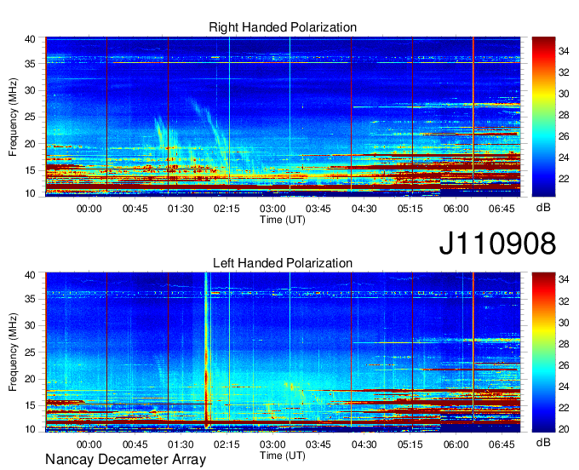579x470 pixels.
Task: Click the dB label under the bottom colorbar
Action: click(543, 442)
